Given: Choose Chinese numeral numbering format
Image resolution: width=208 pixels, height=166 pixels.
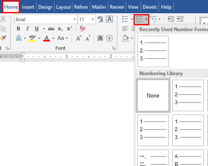Looking at the screenshot, I should pyautogui.click(x=153, y=158).
